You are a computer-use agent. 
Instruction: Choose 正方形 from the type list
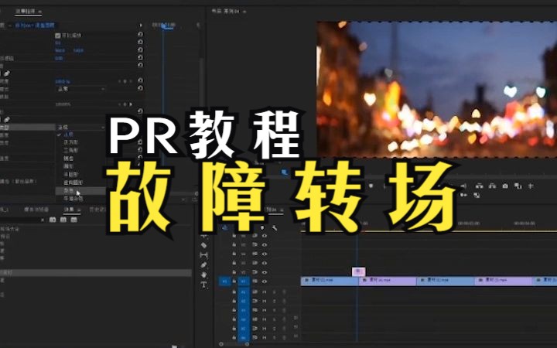[x=70, y=142]
